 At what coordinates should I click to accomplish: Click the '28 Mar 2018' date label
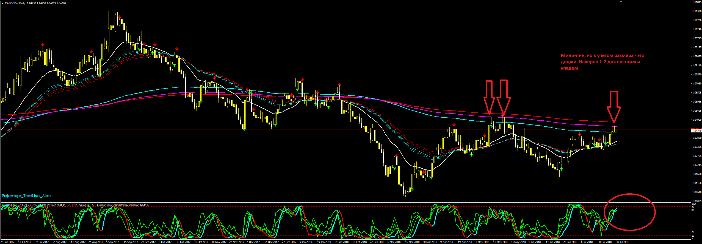pos(430,242)
